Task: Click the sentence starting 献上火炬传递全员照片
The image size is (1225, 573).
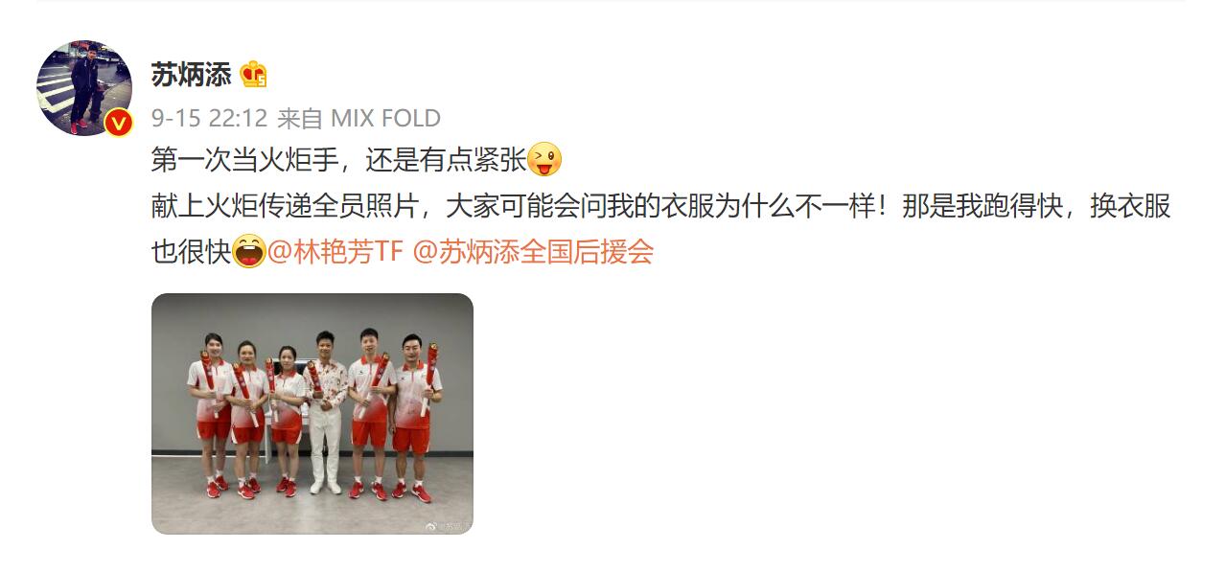Action: [286, 206]
